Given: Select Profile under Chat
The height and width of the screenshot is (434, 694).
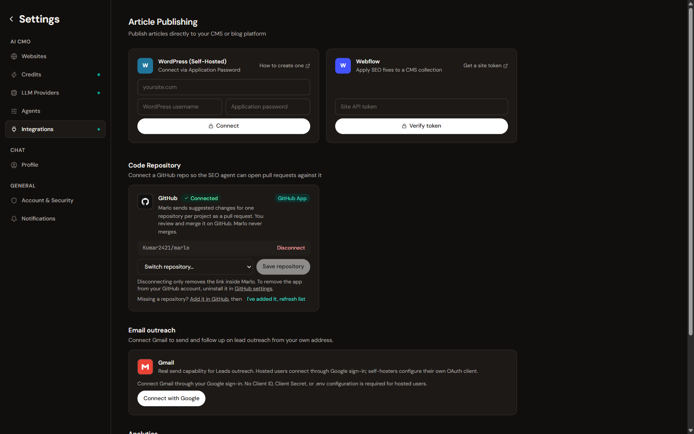Looking at the screenshot, I should [x=55, y=165].
